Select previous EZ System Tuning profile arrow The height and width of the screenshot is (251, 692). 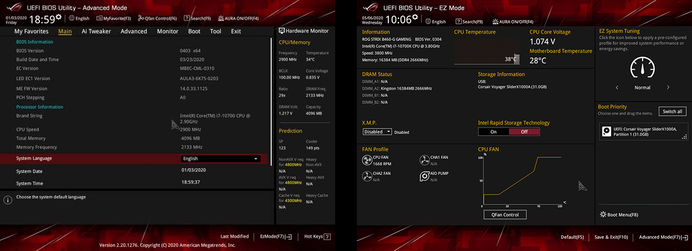pyautogui.click(x=617, y=88)
